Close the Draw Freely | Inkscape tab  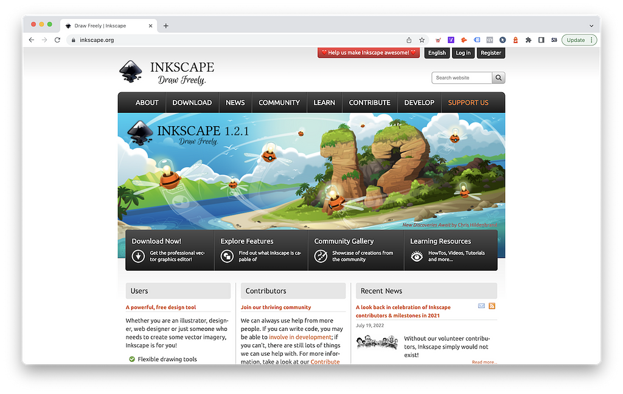coord(151,25)
